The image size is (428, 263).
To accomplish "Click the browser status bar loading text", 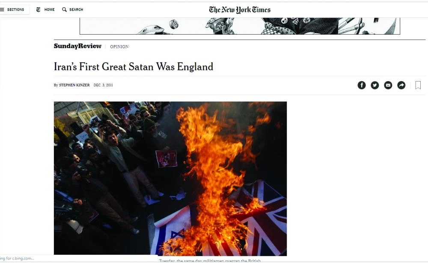I will click(x=17, y=258).
